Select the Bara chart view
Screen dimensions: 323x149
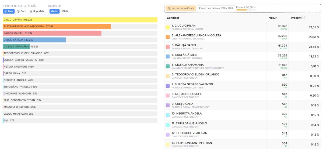click(9, 11)
